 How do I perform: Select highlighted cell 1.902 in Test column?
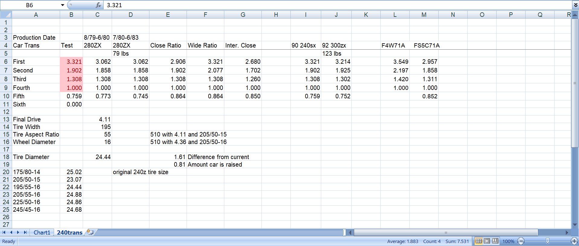pyautogui.click(x=71, y=70)
